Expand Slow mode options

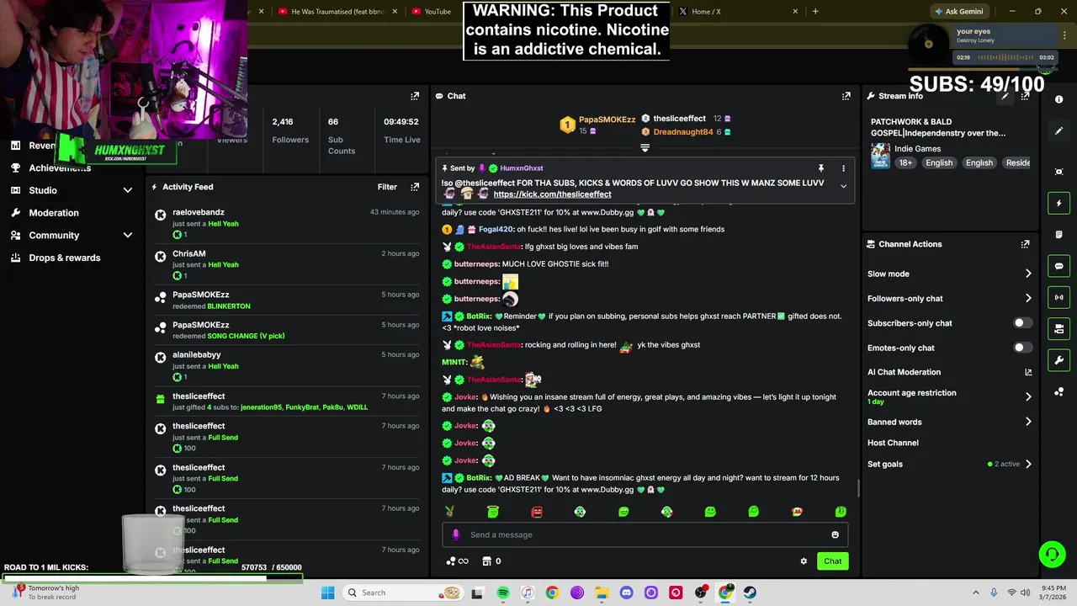1028,274
